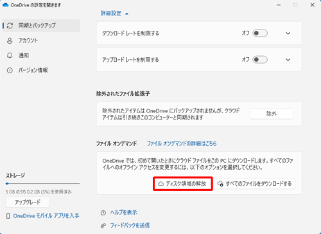
Task: Toggle the ダウンロード レートを制限する switch
Action: [260, 33]
